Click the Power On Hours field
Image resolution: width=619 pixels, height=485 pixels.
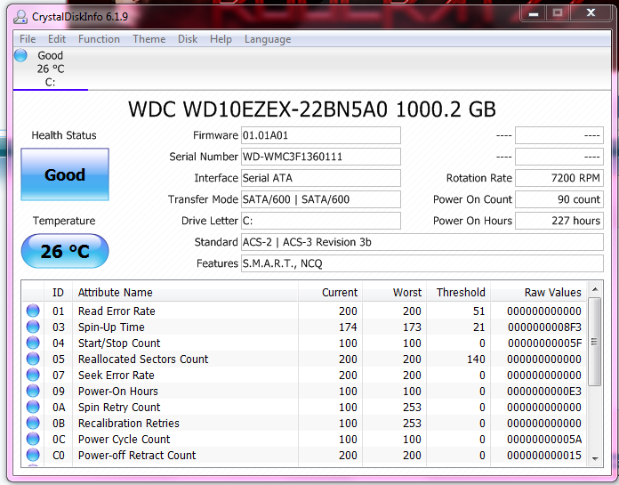(x=559, y=221)
